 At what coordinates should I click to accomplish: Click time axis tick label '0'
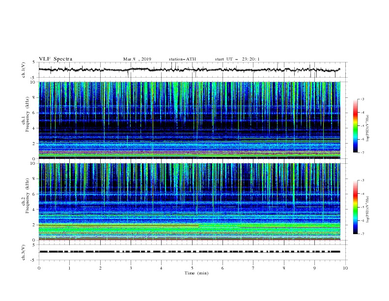[x=39, y=268]
